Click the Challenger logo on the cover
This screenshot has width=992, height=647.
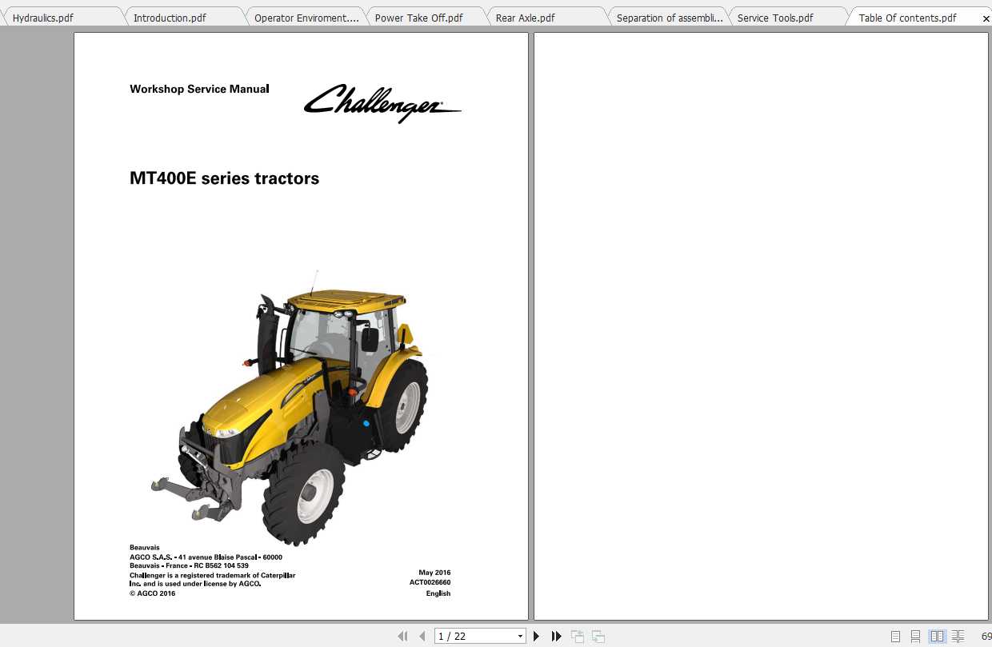[382, 103]
